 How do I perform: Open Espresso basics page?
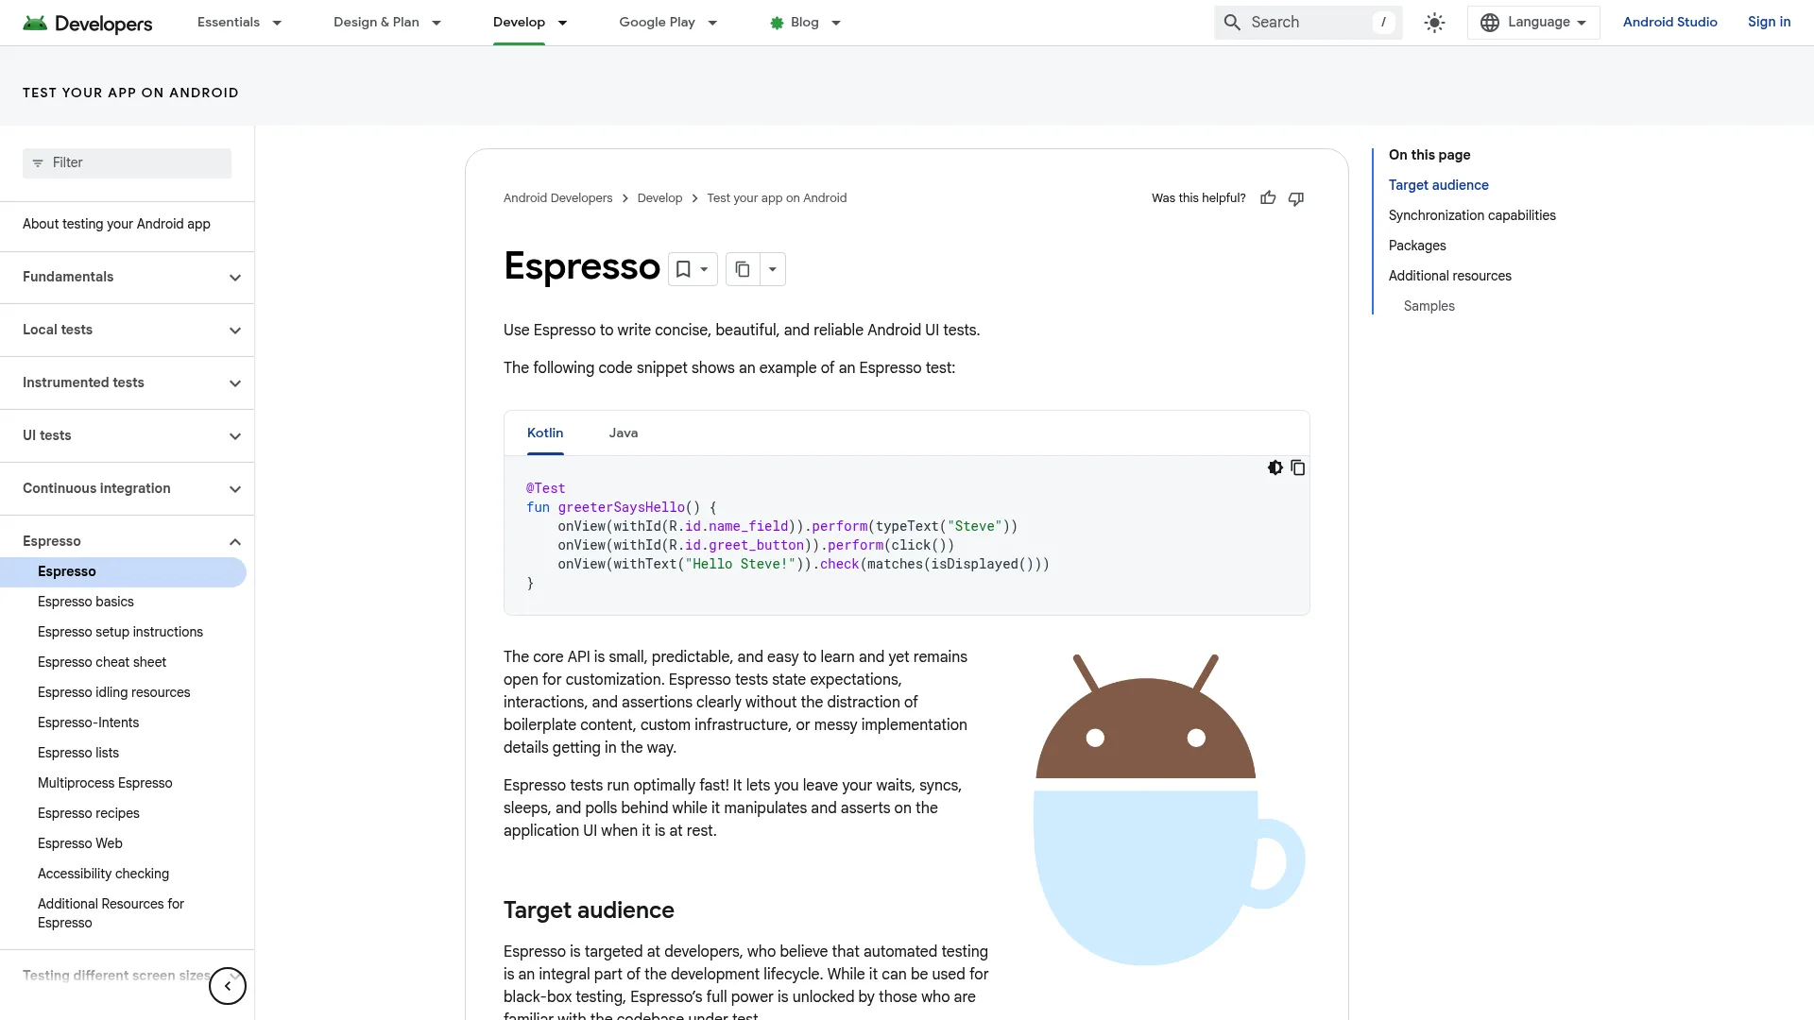point(86,602)
